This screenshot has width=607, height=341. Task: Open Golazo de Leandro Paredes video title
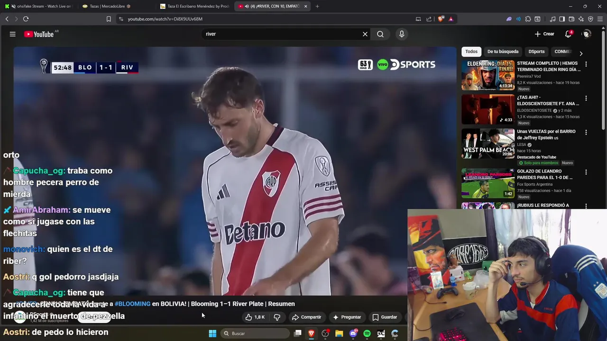pos(544,174)
